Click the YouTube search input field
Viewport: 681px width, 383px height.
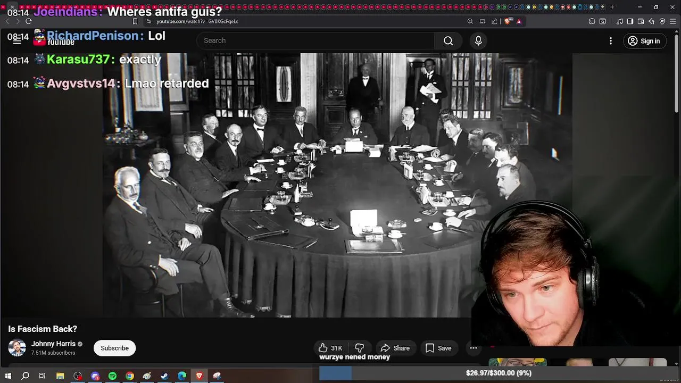coord(315,41)
